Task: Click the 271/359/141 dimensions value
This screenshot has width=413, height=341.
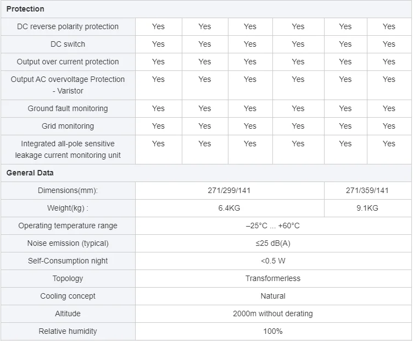Action: point(367,190)
